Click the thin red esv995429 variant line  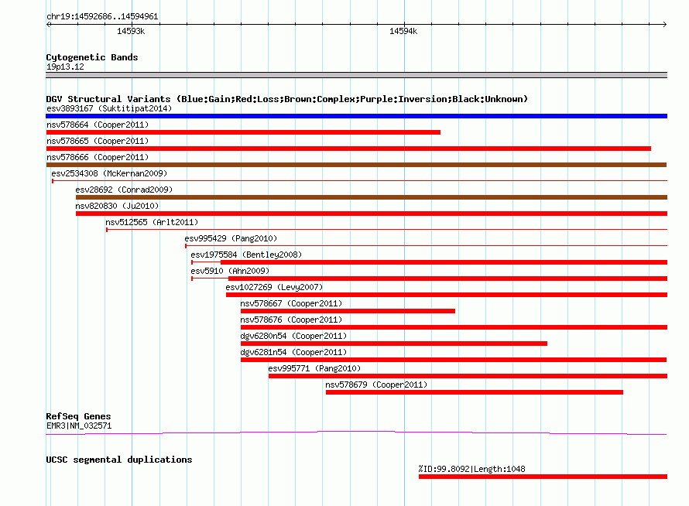pyautogui.click(x=427, y=246)
